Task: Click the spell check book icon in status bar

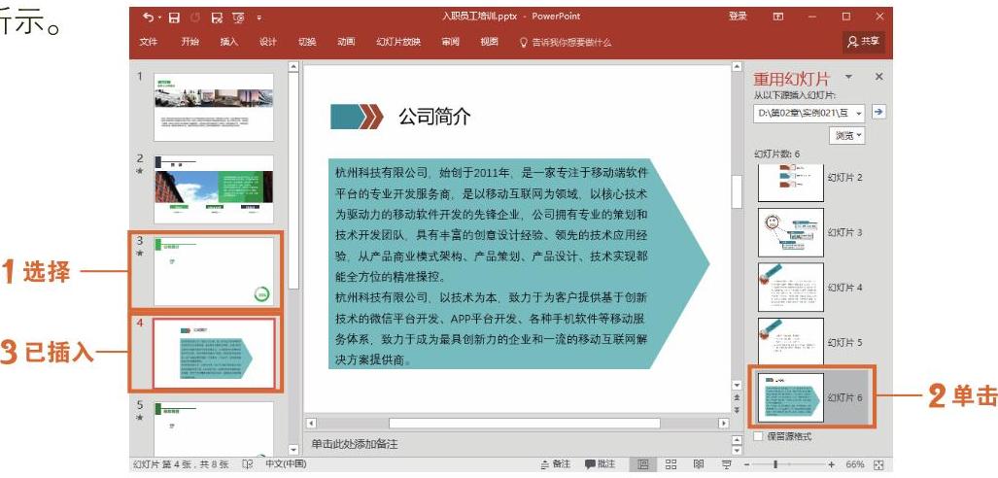Action: point(248,464)
